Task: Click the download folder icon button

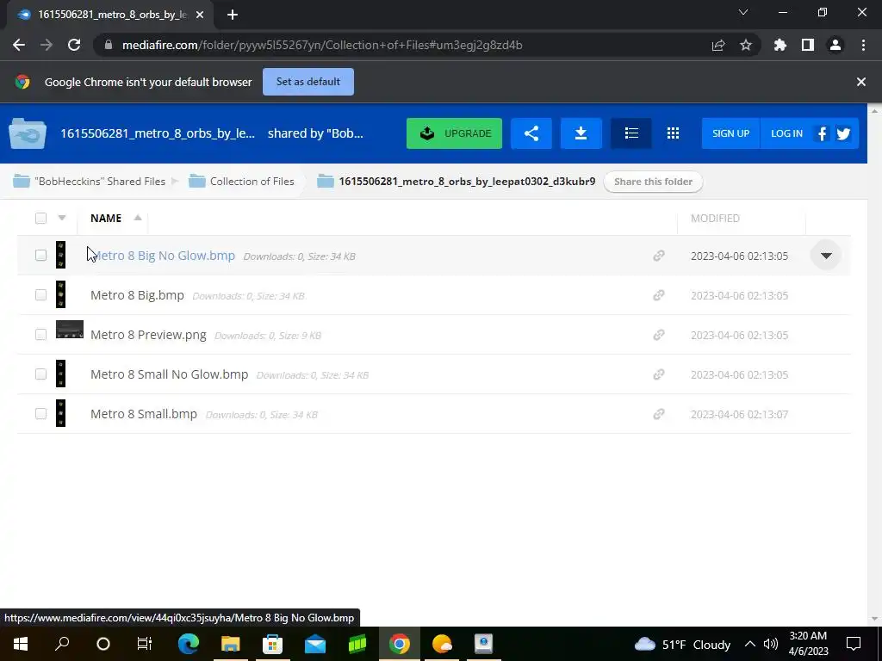Action: click(581, 133)
